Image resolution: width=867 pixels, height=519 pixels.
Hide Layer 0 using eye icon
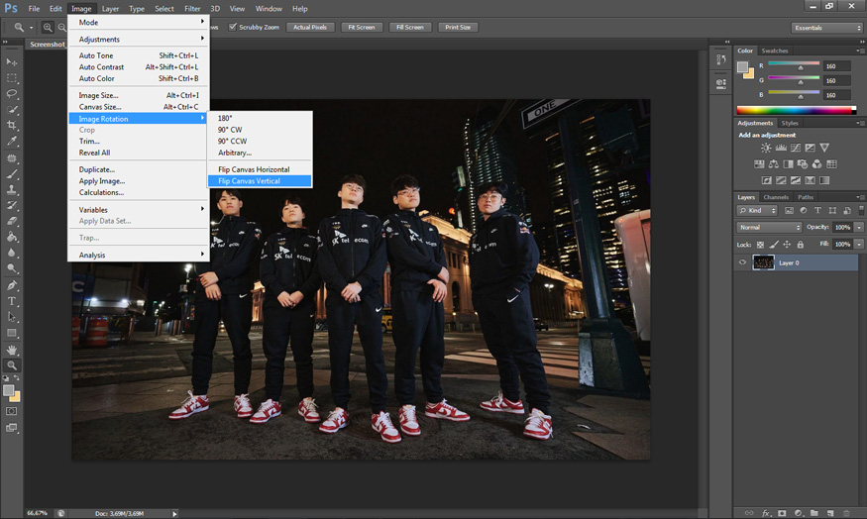[x=742, y=262]
